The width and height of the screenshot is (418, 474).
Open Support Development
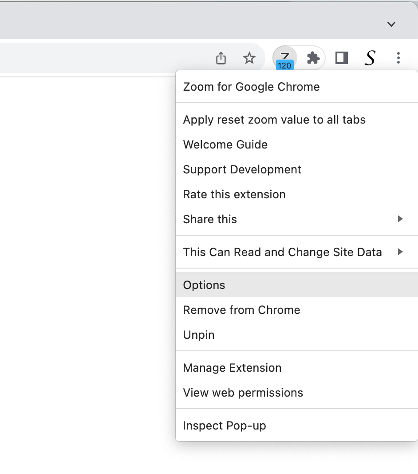pos(242,169)
